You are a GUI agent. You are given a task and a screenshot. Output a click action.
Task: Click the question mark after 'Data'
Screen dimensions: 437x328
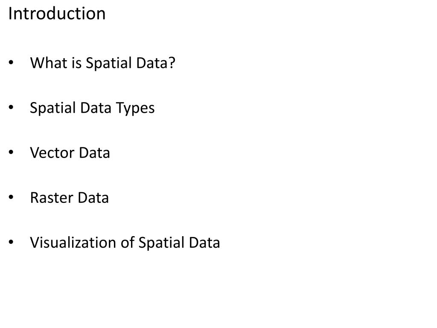click(172, 63)
